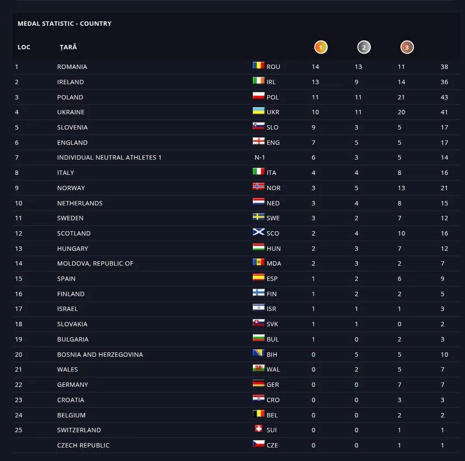Click the Czech Republic flag icon
Image resolution: width=465 pixels, height=461 pixels.
(258, 444)
